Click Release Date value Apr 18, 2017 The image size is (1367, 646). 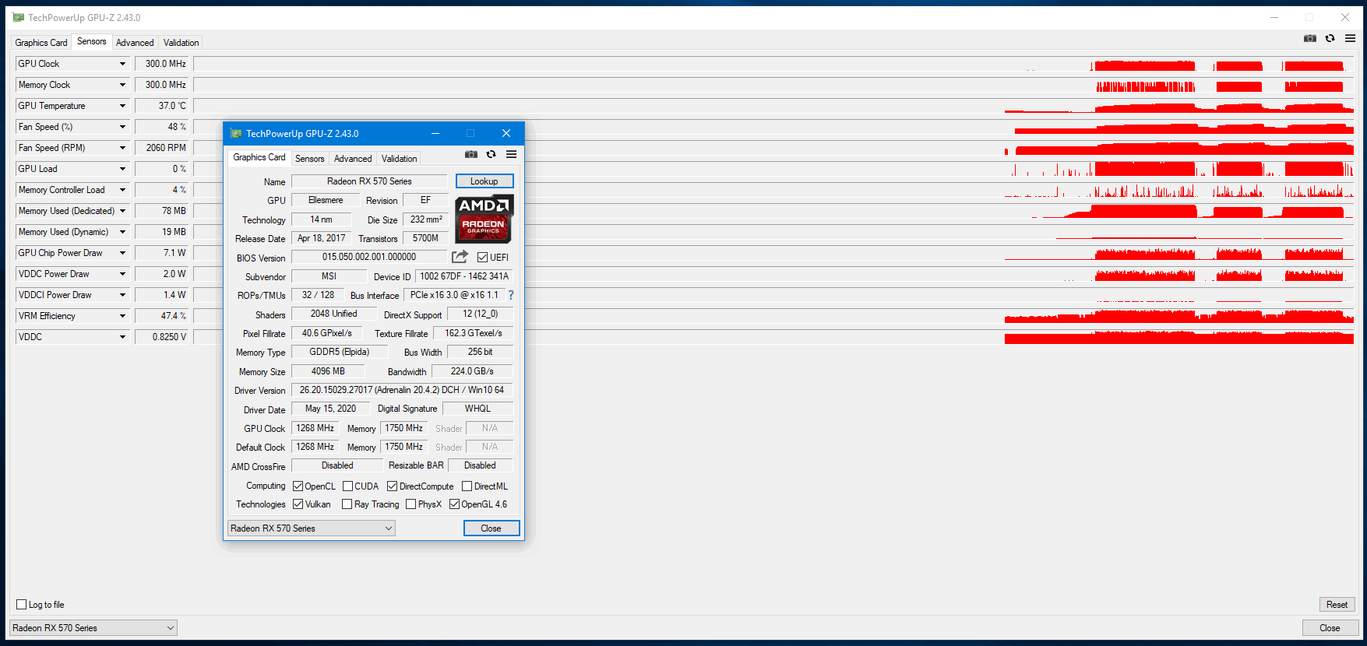(322, 238)
